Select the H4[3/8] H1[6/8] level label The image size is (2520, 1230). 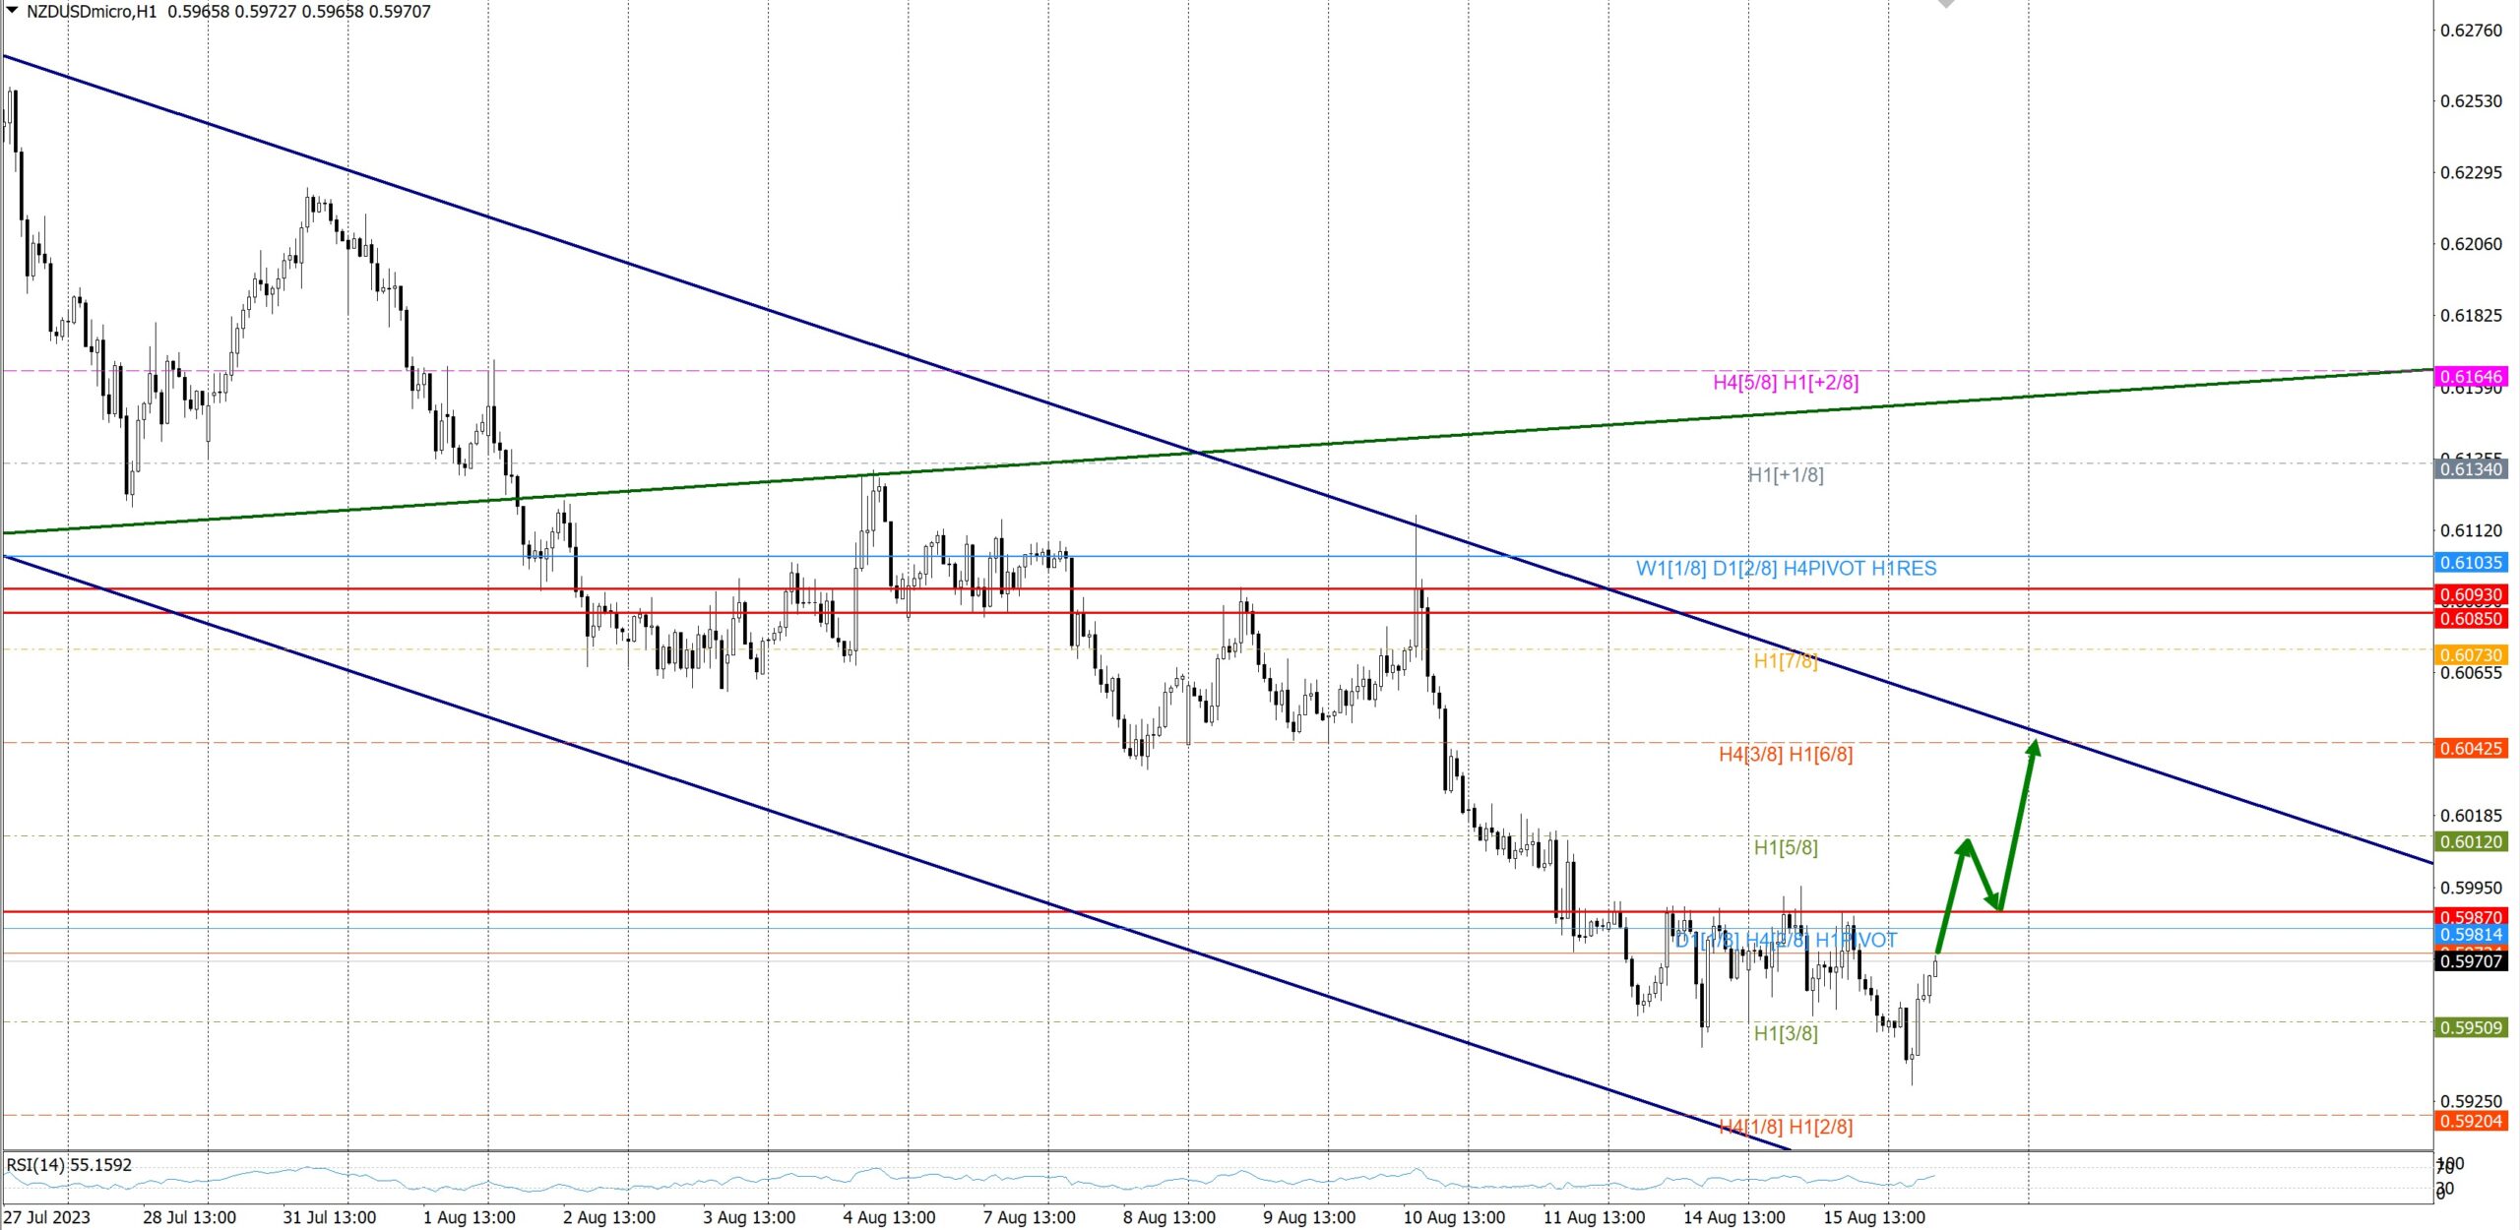point(1786,755)
